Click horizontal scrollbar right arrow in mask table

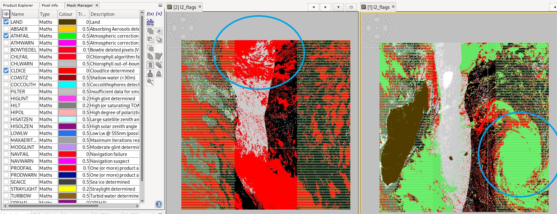(x=137, y=206)
